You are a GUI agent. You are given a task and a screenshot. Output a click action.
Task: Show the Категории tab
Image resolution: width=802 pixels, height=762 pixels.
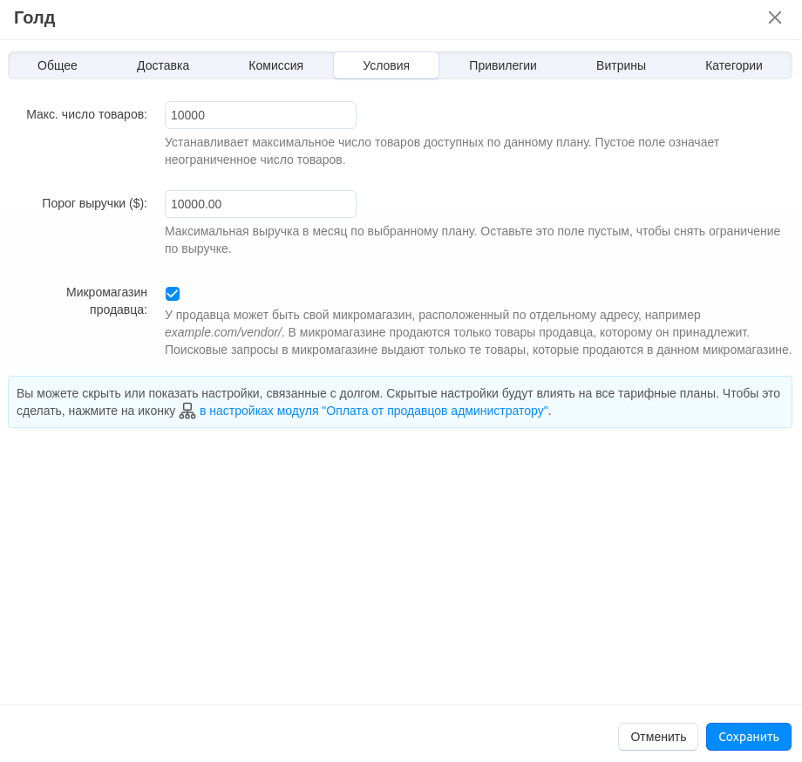point(733,65)
